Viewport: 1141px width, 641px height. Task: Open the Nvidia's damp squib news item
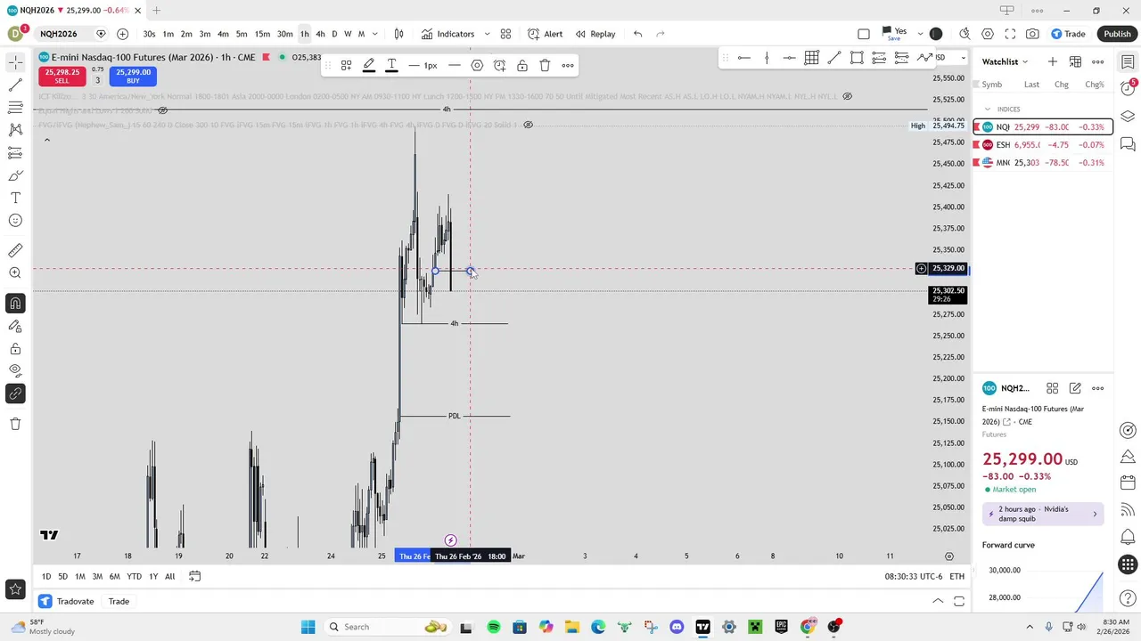pos(1043,514)
